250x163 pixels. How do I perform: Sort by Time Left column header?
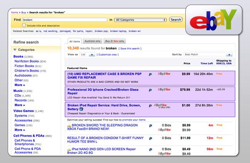(207, 63)
